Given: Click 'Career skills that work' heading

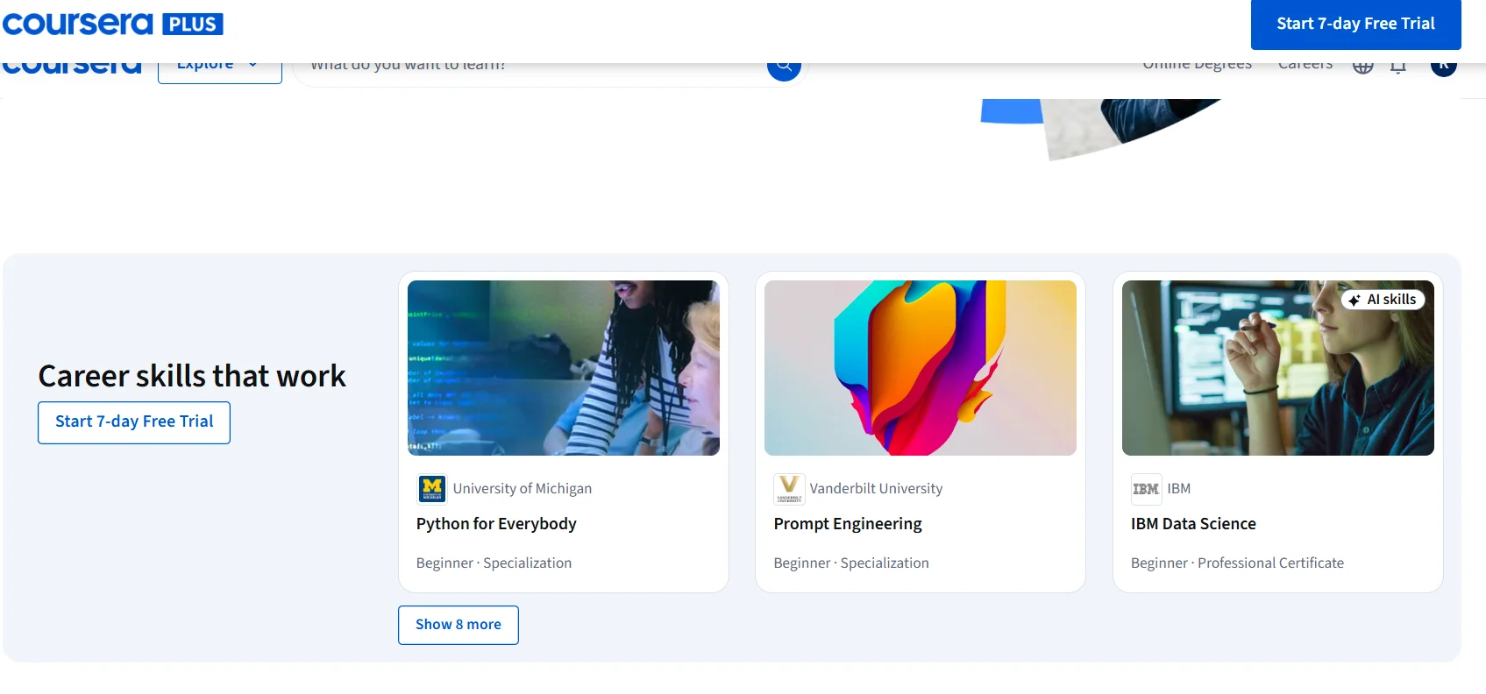Looking at the screenshot, I should [192, 376].
